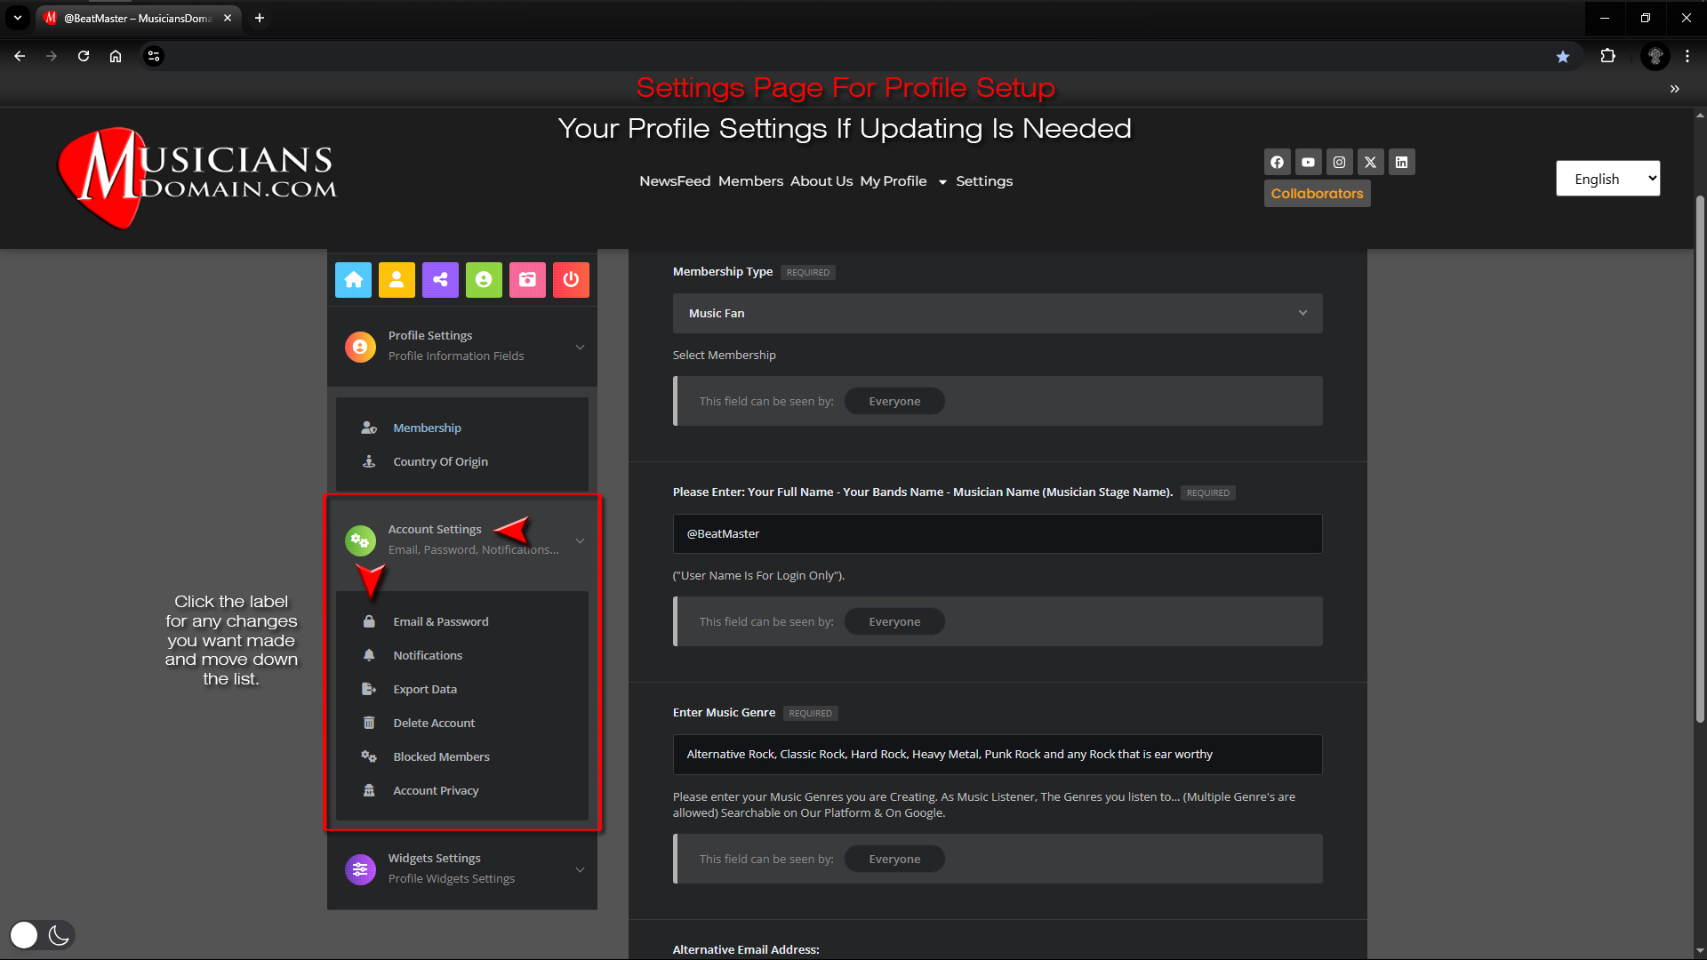
Task: Collapse the Account Settings section
Action: click(x=462, y=540)
